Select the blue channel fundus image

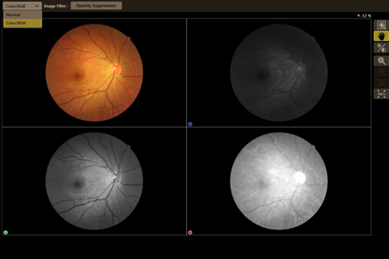click(279, 73)
